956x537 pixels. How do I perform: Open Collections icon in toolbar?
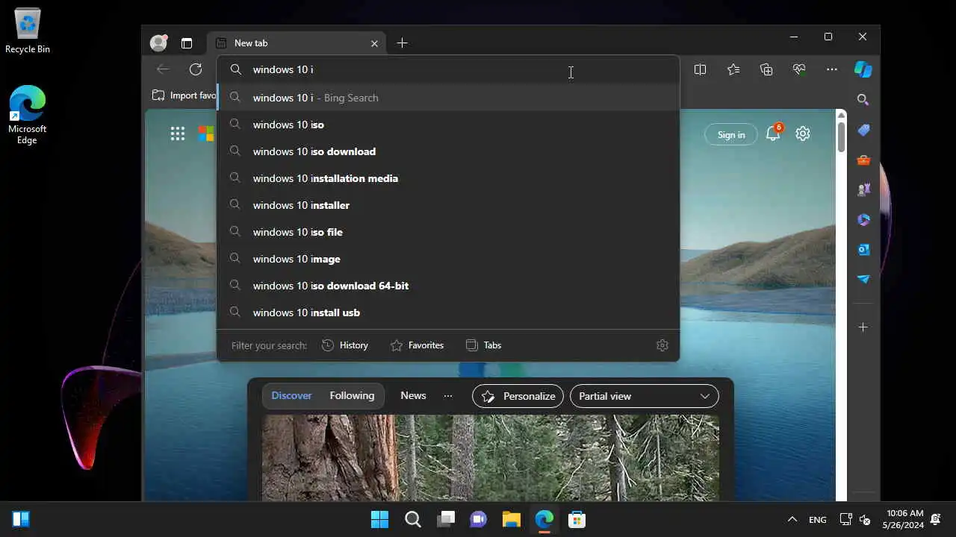click(766, 69)
